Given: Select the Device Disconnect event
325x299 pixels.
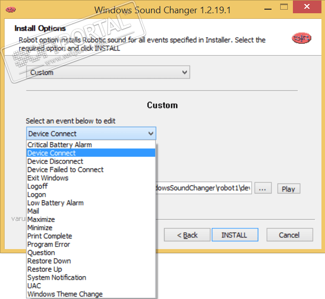Looking at the screenshot, I should [x=91, y=161].
